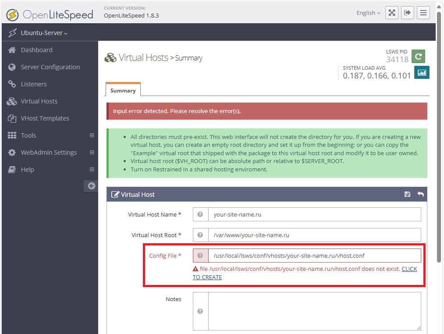Image resolution: width=444 pixels, height=334 pixels.
Task: Click the Virtual Hosts cubes icon in page title
Action: pyautogui.click(x=110, y=58)
